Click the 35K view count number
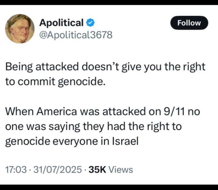Image resolution: width=218 pixels, height=190 pixels. click(x=97, y=170)
